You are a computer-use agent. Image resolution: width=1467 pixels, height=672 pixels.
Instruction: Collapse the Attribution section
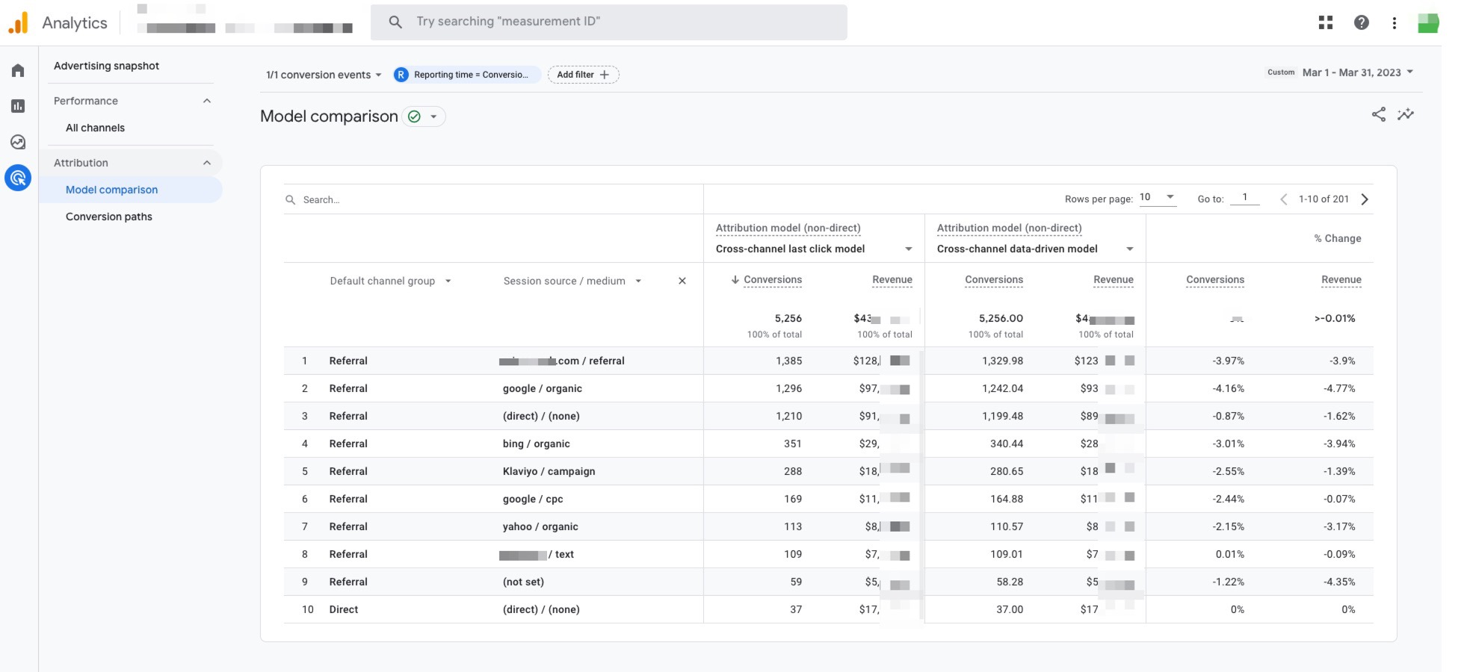207,163
